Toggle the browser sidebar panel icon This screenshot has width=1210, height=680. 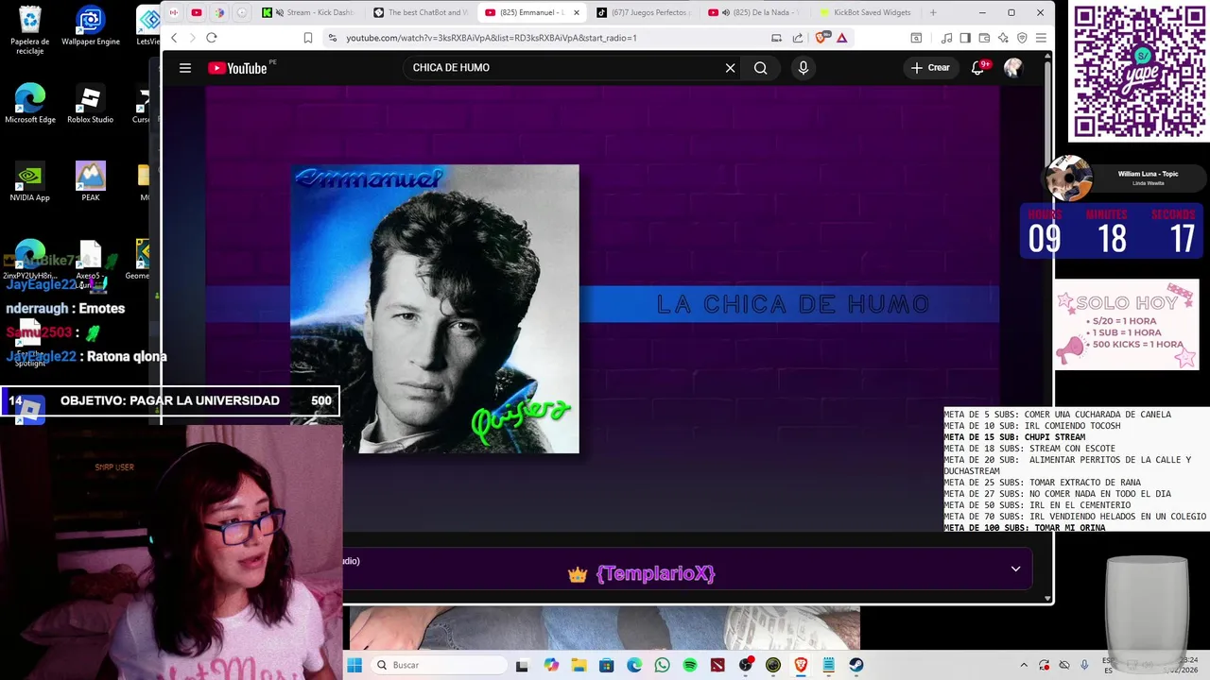[965, 38]
